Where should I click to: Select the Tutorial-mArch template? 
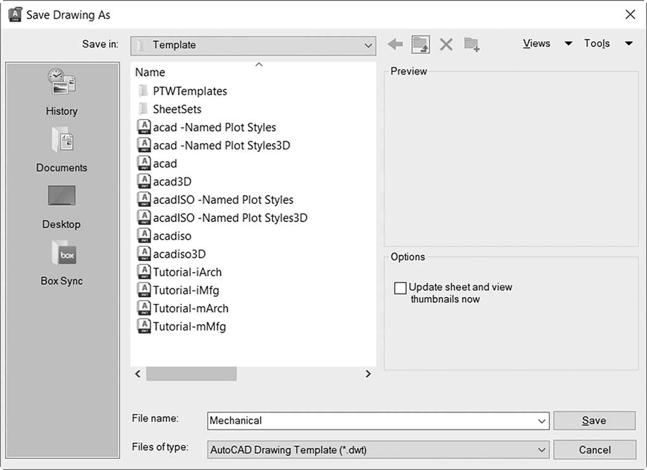[x=190, y=308]
